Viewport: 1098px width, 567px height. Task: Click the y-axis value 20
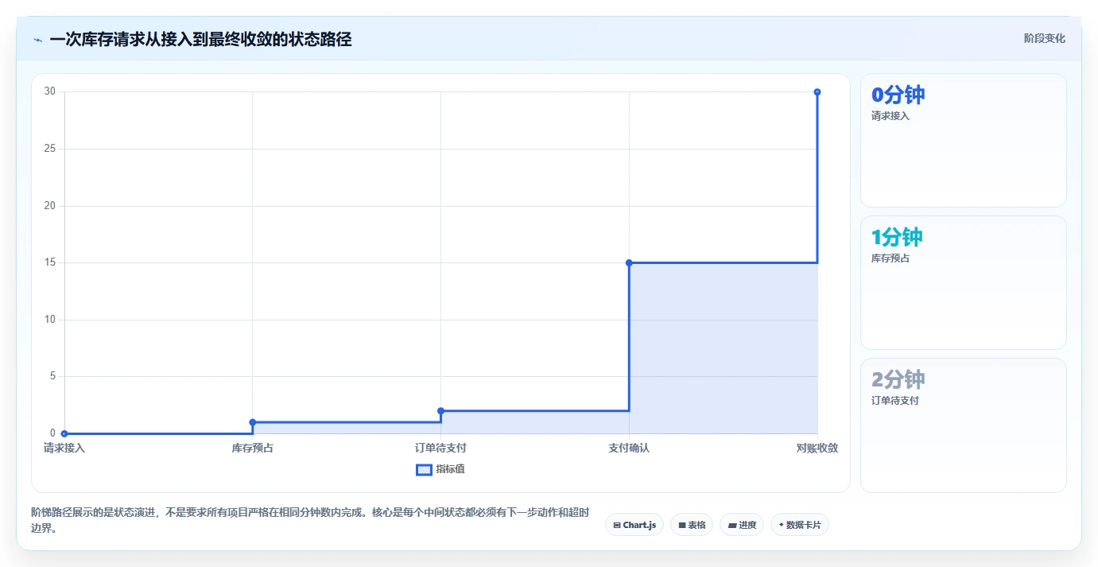point(50,205)
